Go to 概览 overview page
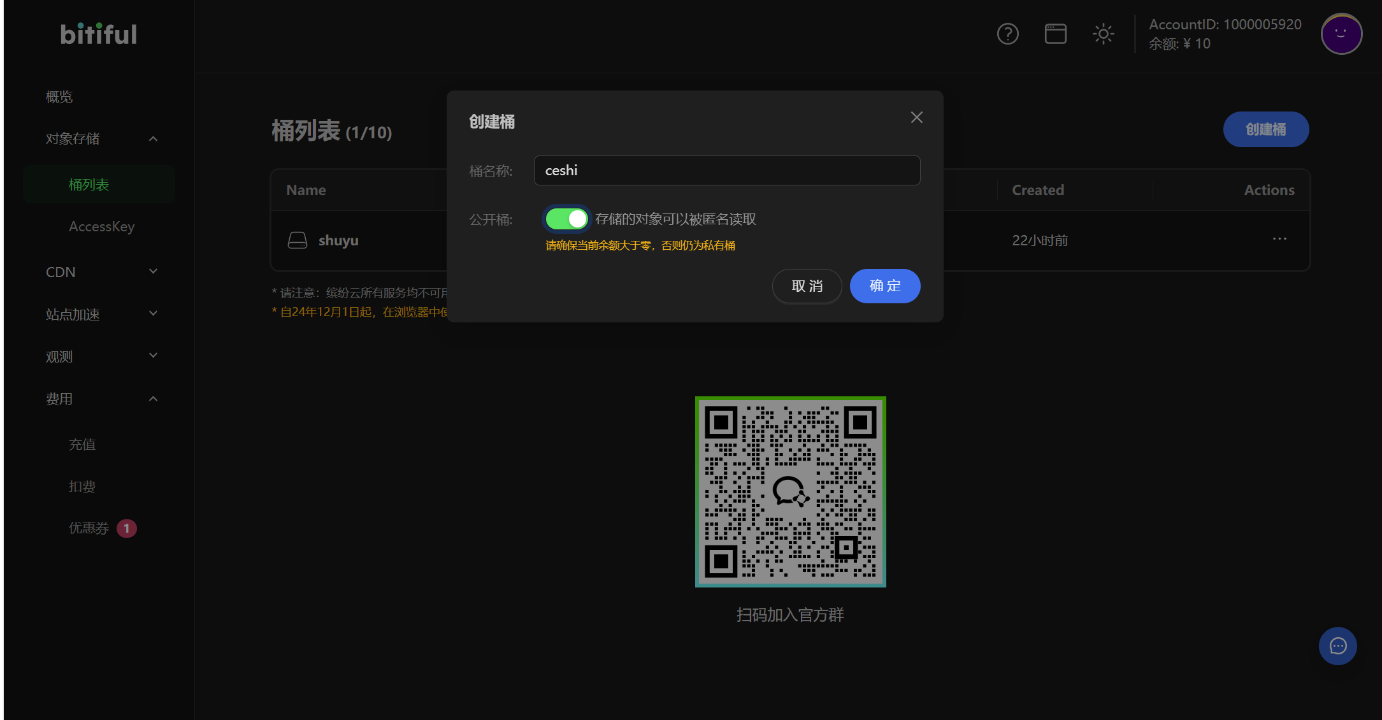The width and height of the screenshot is (1382, 720). [59, 97]
